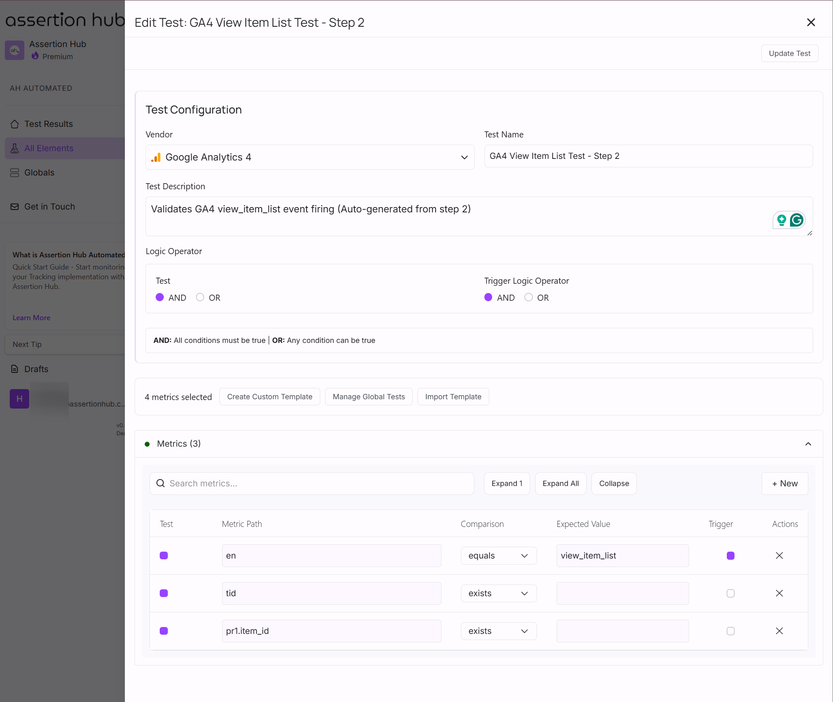Toggle the Test checkbox on the pr1.item_id row
Viewport: 833px width, 702px height.
pos(164,631)
